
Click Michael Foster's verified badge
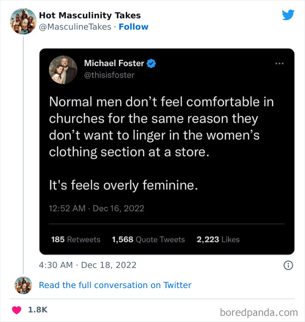point(152,63)
